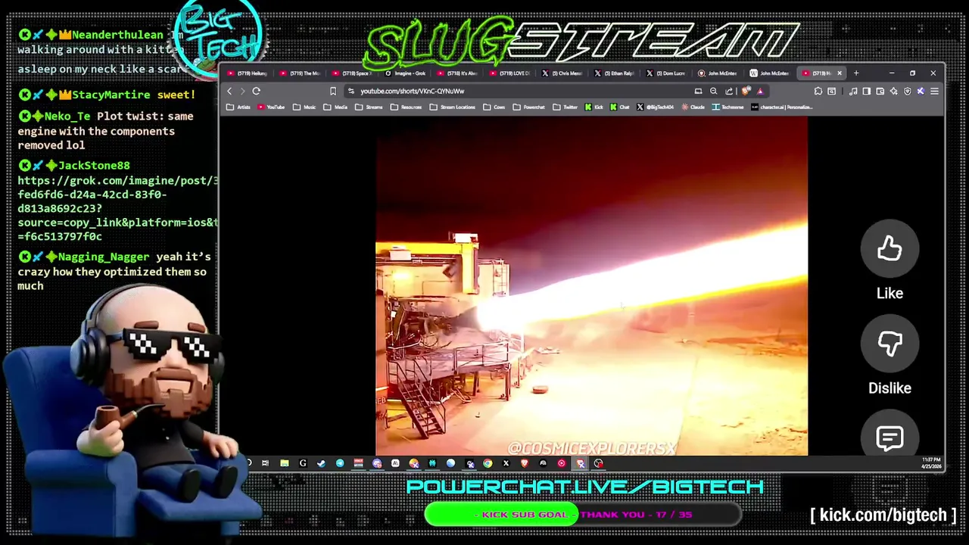
Task: Open the Powerchat bookmark folder
Action: pyautogui.click(x=528, y=107)
